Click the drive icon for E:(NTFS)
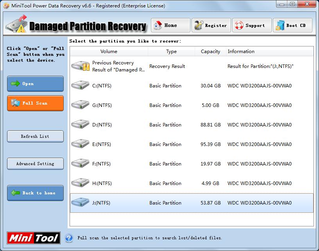The height and width of the screenshot is (251, 319). click(80, 143)
